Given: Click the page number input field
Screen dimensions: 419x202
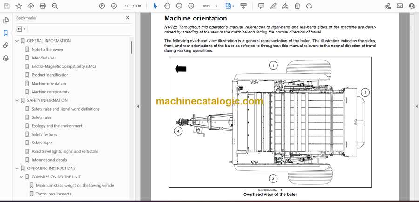Looking at the screenshot, I should coord(127,6).
